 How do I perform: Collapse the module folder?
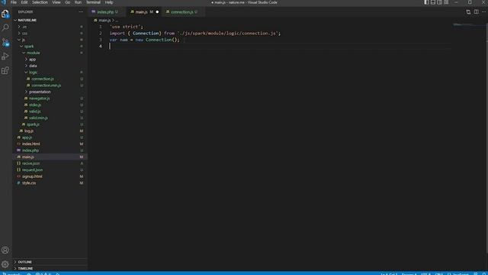pyautogui.click(x=50, y=53)
